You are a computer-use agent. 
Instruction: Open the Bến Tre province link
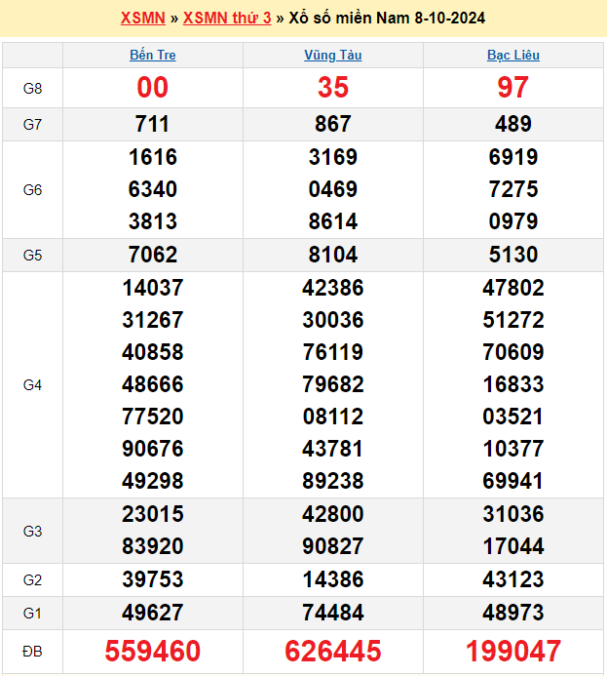click(153, 56)
